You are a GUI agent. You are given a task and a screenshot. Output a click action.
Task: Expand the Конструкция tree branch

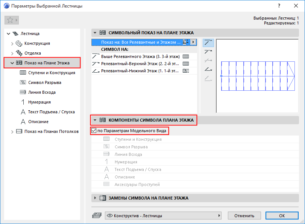[x=12, y=44]
